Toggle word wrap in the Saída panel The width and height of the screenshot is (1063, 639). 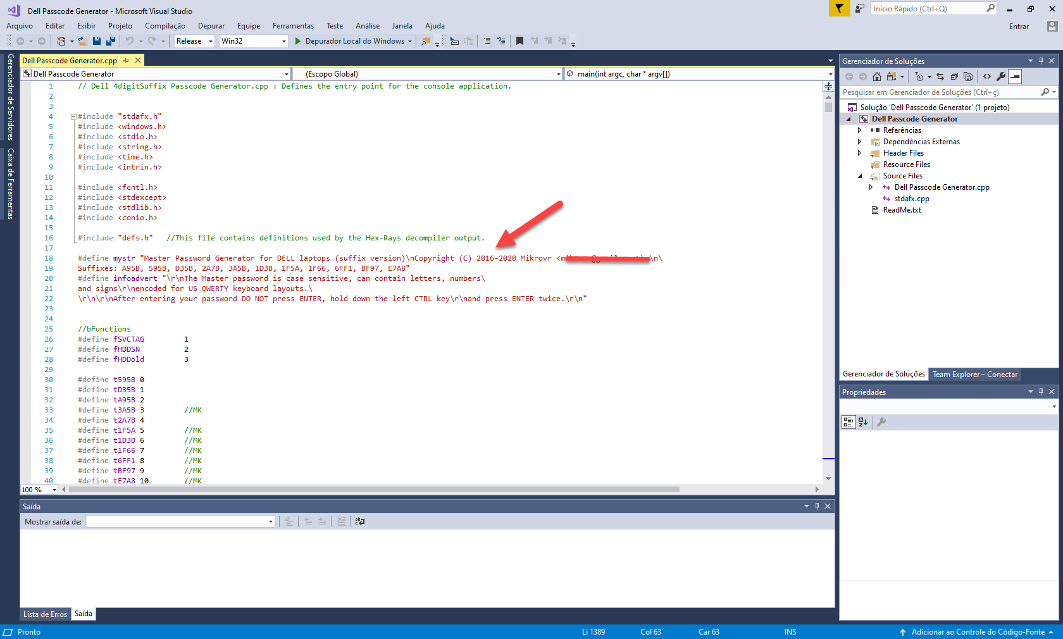pyautogui.click(x=360, y=521)
